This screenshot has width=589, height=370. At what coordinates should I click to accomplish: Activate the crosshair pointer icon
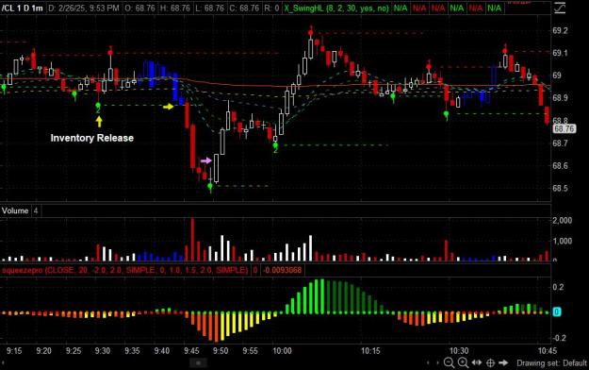pos(490,362)
